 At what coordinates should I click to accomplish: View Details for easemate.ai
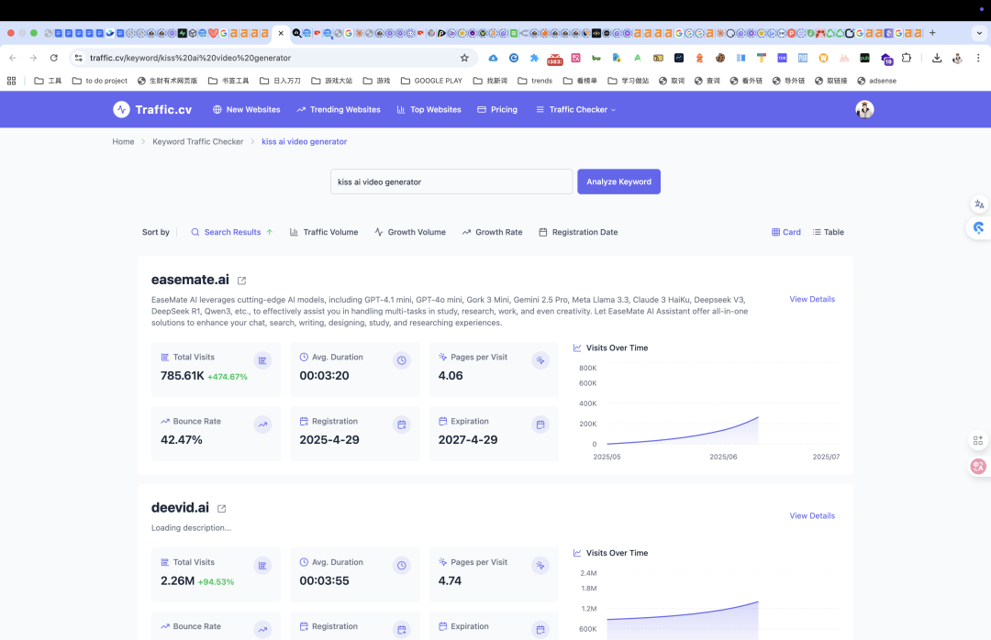(x=812, y=299)
